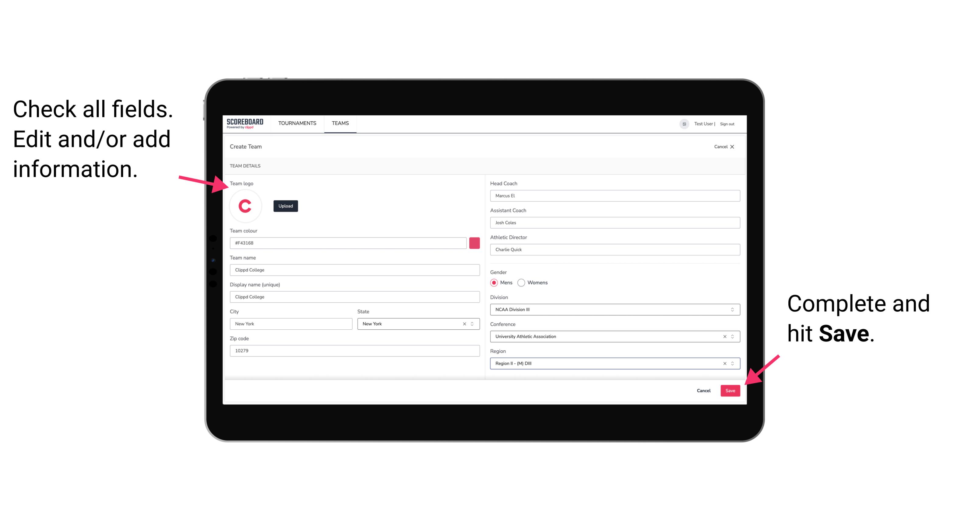
Task: Click the Sign out icon in top right
Action: click(724, 123)
